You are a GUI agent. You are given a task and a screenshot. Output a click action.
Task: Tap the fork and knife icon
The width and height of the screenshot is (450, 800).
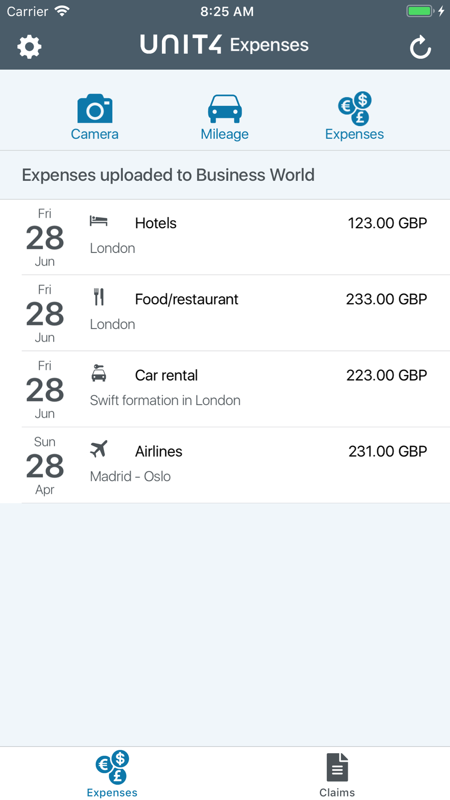99,297
